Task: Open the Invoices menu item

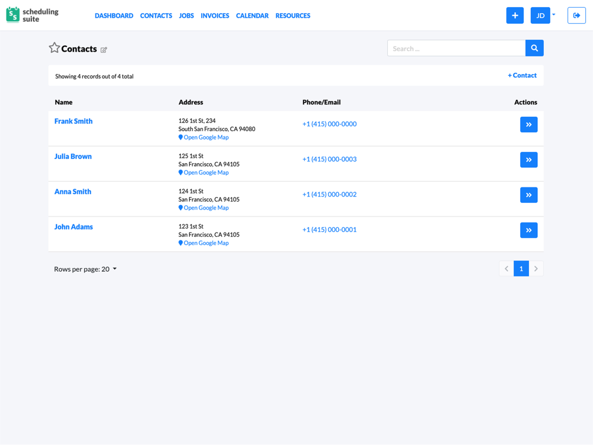Action: tap(215, 15)
